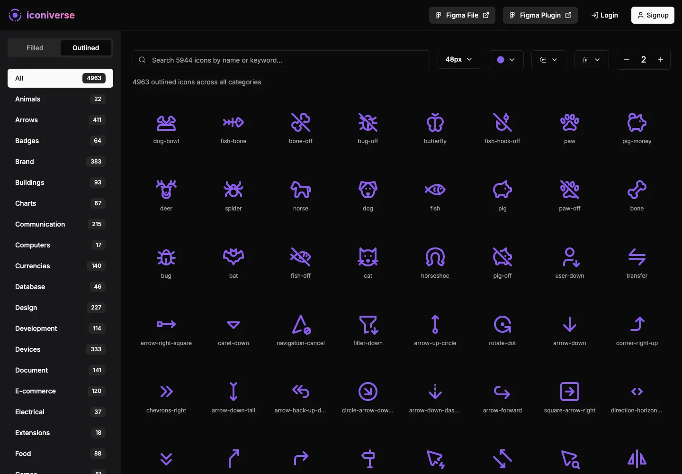Viewport: 682px width, 474px height.
Task: Focus the icon search field
Action: 281,60
